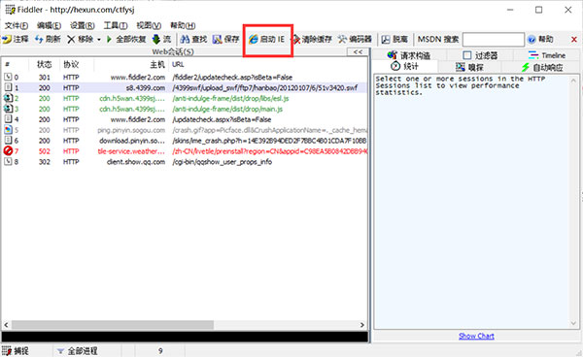The width and height of the screenshot is (583, 357).
Task: Click the esl.js URL in session 2
Action: (230, 98)
